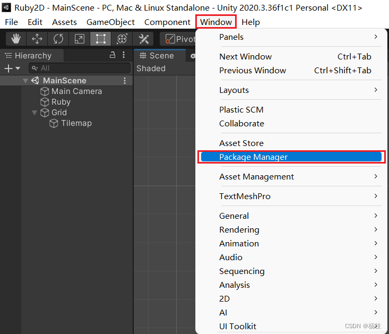Click the Main Camera cube icon

point(45,91)
